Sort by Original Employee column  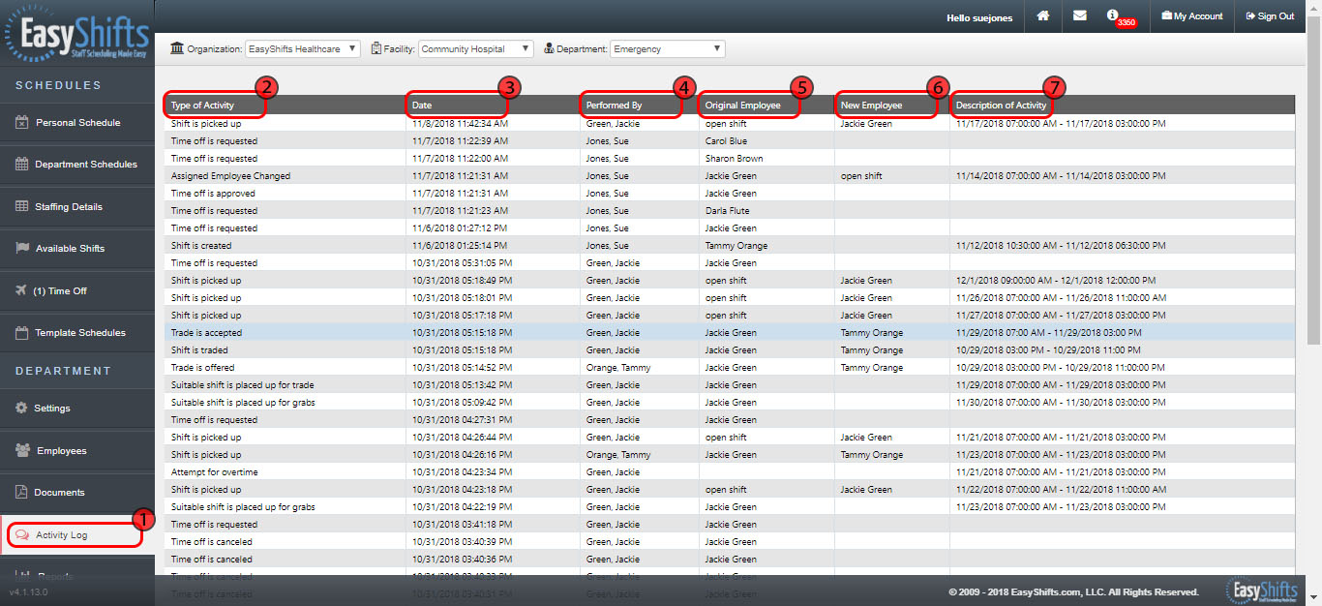coord(742,105)
